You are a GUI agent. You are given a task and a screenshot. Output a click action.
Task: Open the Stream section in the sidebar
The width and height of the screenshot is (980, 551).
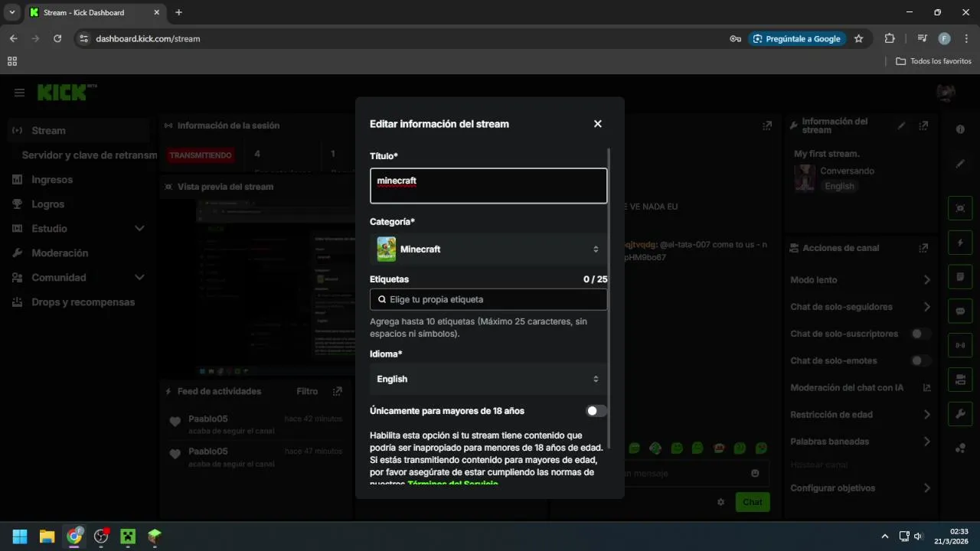(x=79, y=131)
